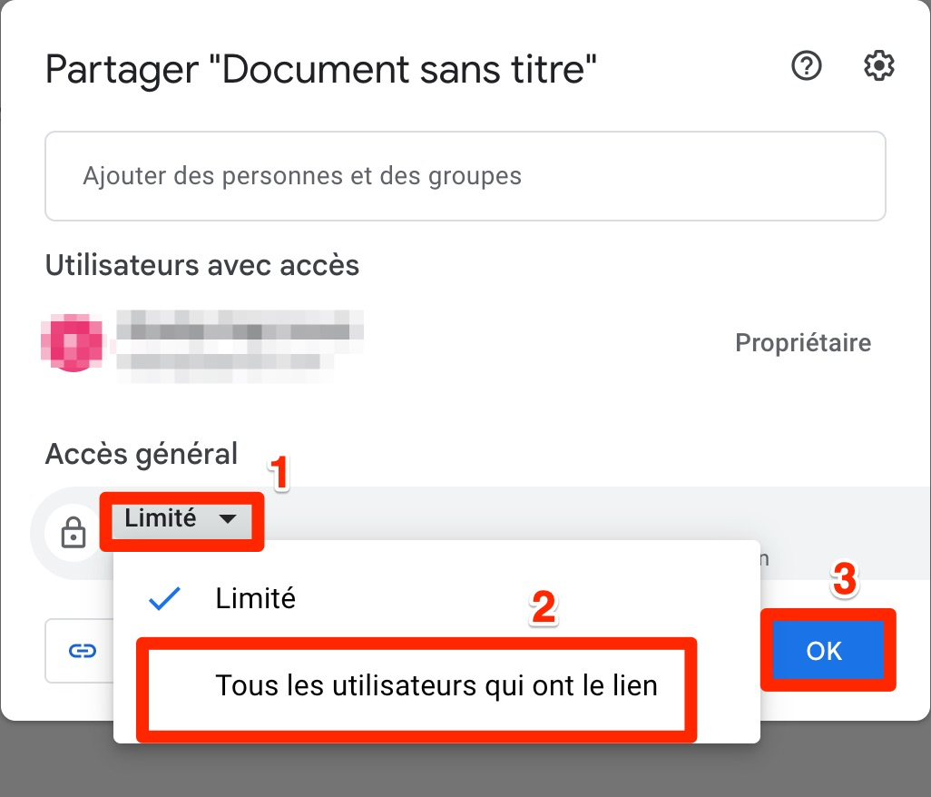Open sharing settings gear icon

pos(878,65)
